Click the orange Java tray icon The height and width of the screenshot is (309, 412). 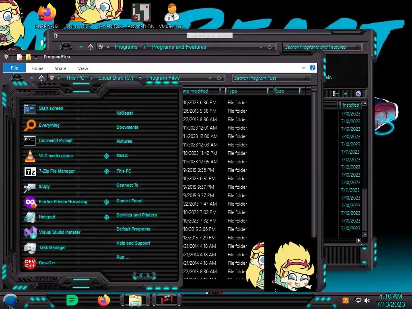[x=346, y=300]
